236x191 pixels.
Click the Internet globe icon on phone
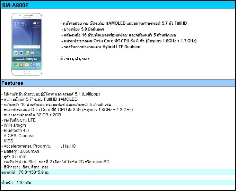32,65
